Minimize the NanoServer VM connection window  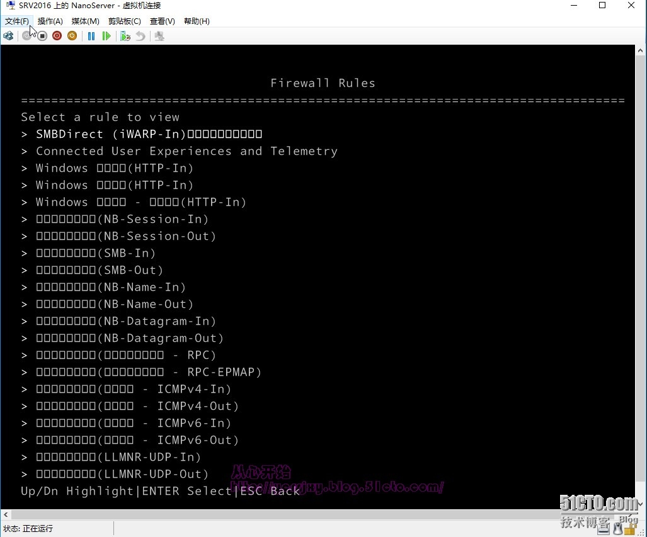coord(573,6)
